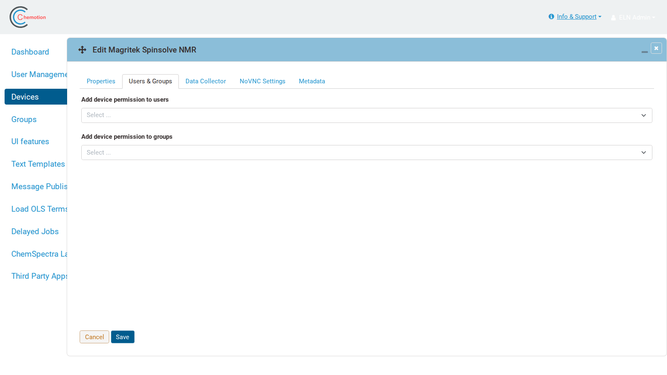667x375 pixels.
Task: Expand the groups permission select arrow
Action: tap(644, 152)
